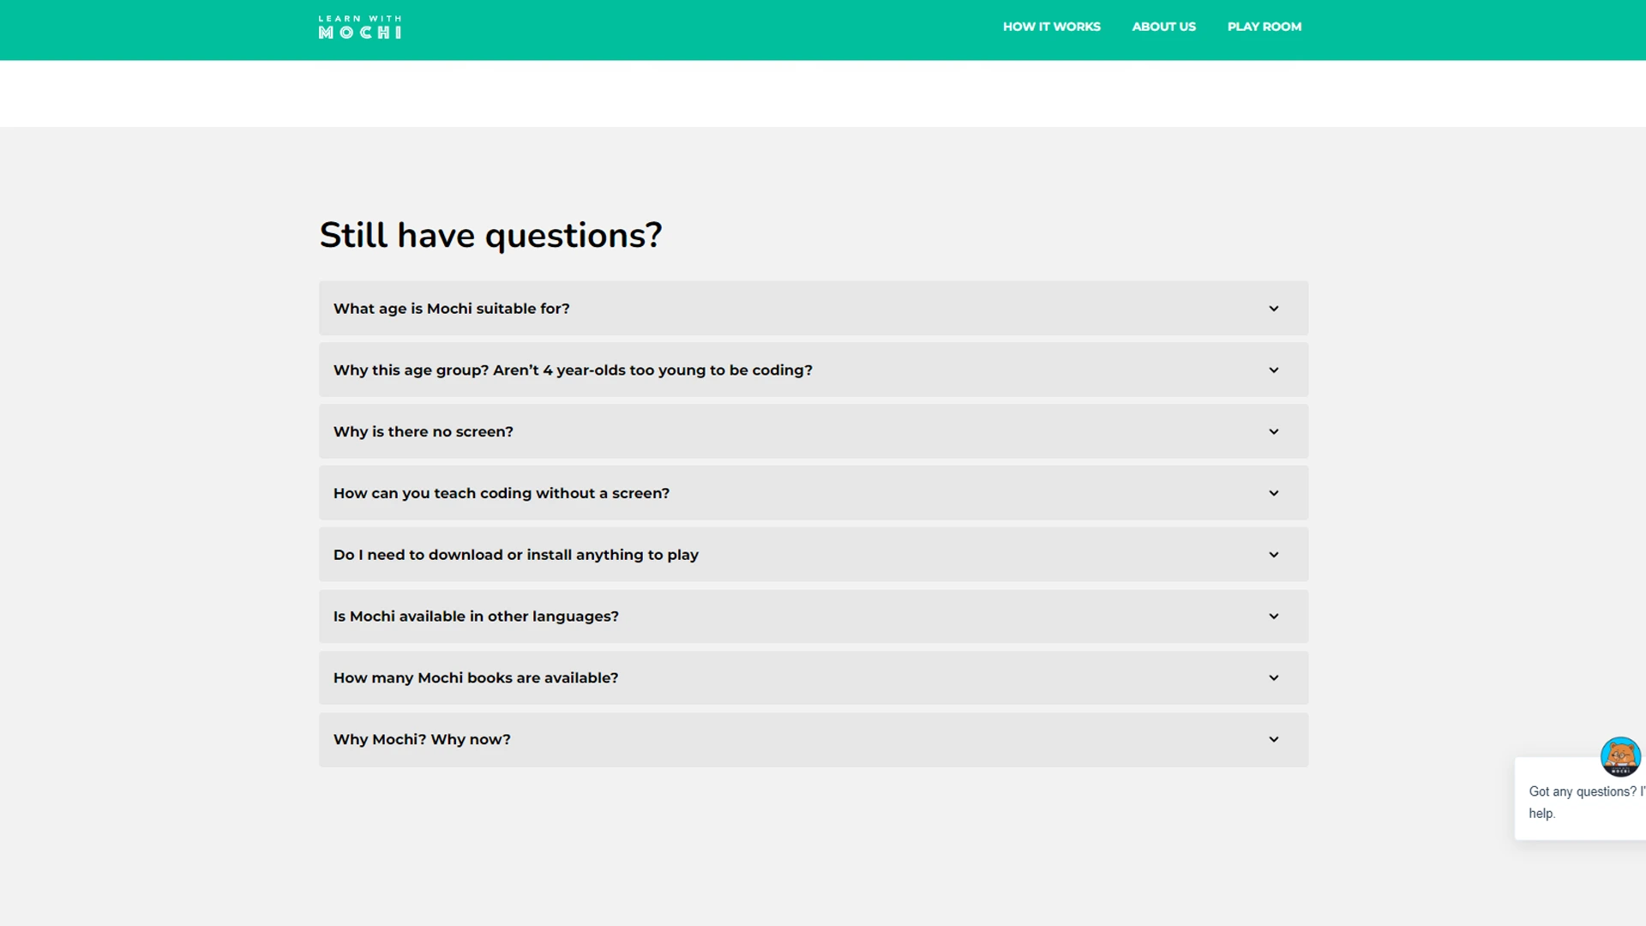Screen dimensions: 1646x926
Task: Click chevron next to 'Why is there no screen?'
Action: [x=1273, y=432]
